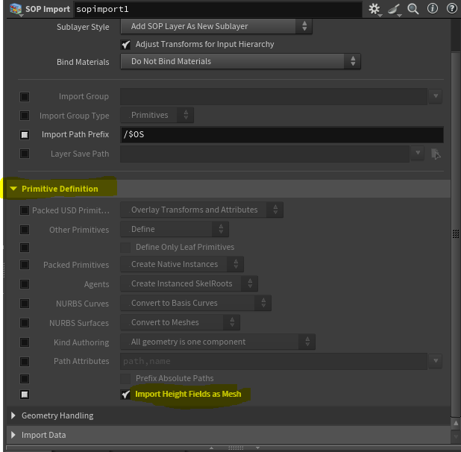Open the Sublayer Style dropdown
461x452 pixels.
point(216,26)
